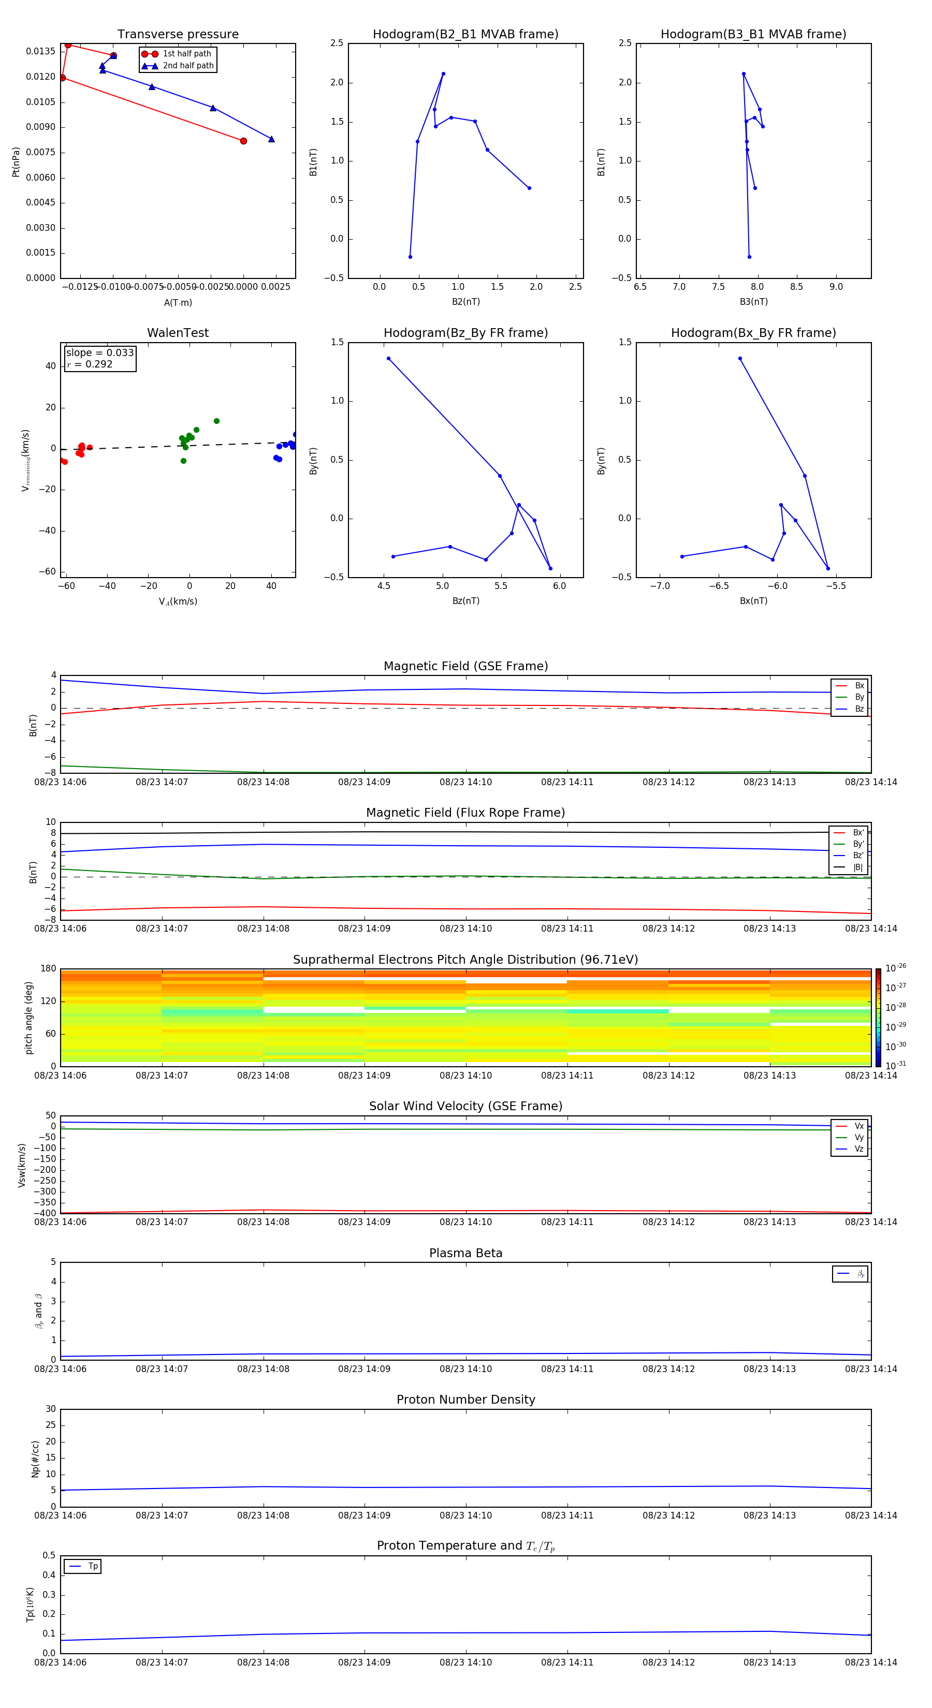Select the "1st half path" legend entry
The height and width of the screenshot is (1708, 932).
coord(178,54)
